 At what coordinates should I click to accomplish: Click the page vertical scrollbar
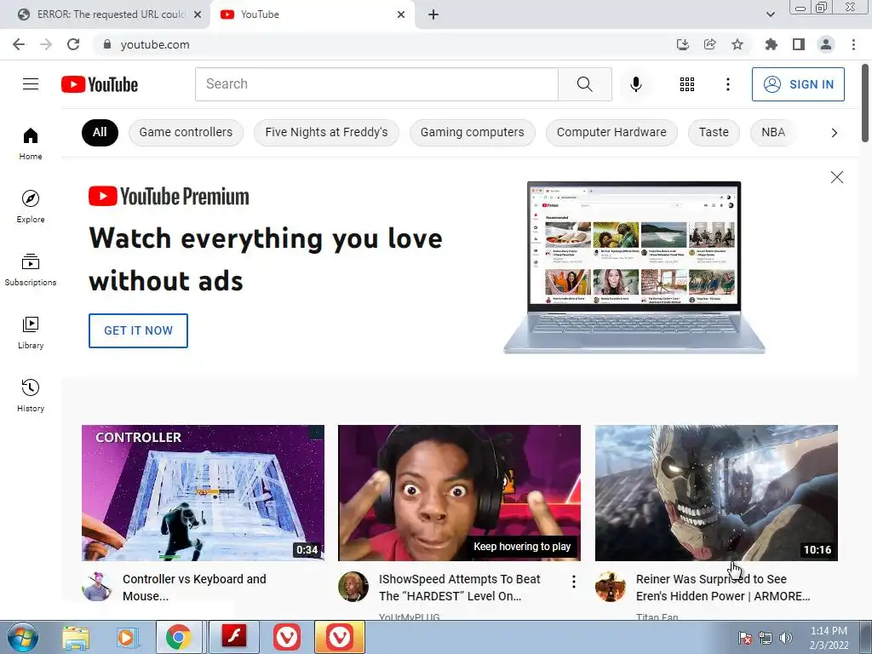coord(865,102)
